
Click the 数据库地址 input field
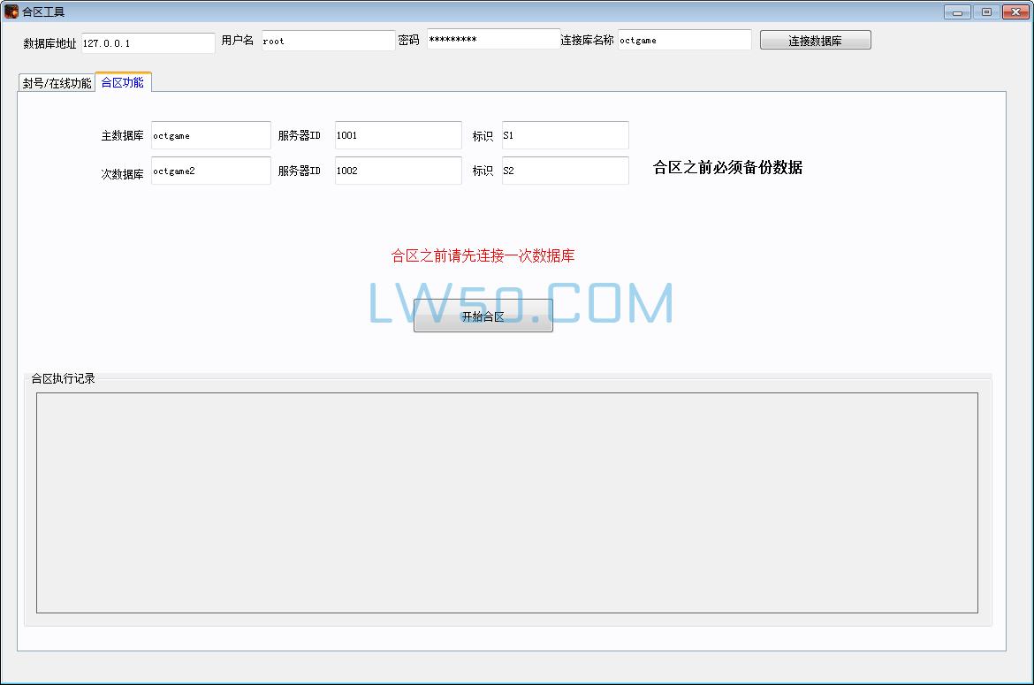[x=148, y=41]
